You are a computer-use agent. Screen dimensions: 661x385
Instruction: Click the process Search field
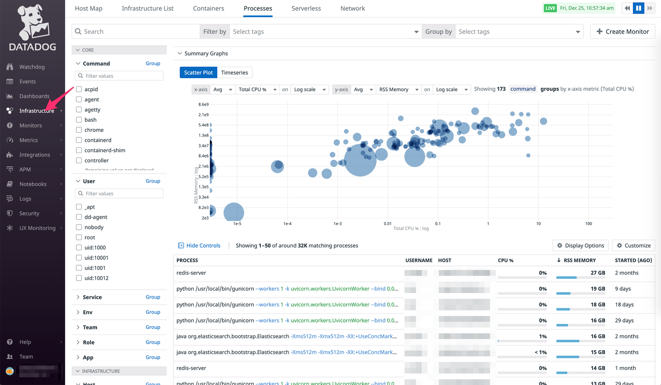(138, 31)
